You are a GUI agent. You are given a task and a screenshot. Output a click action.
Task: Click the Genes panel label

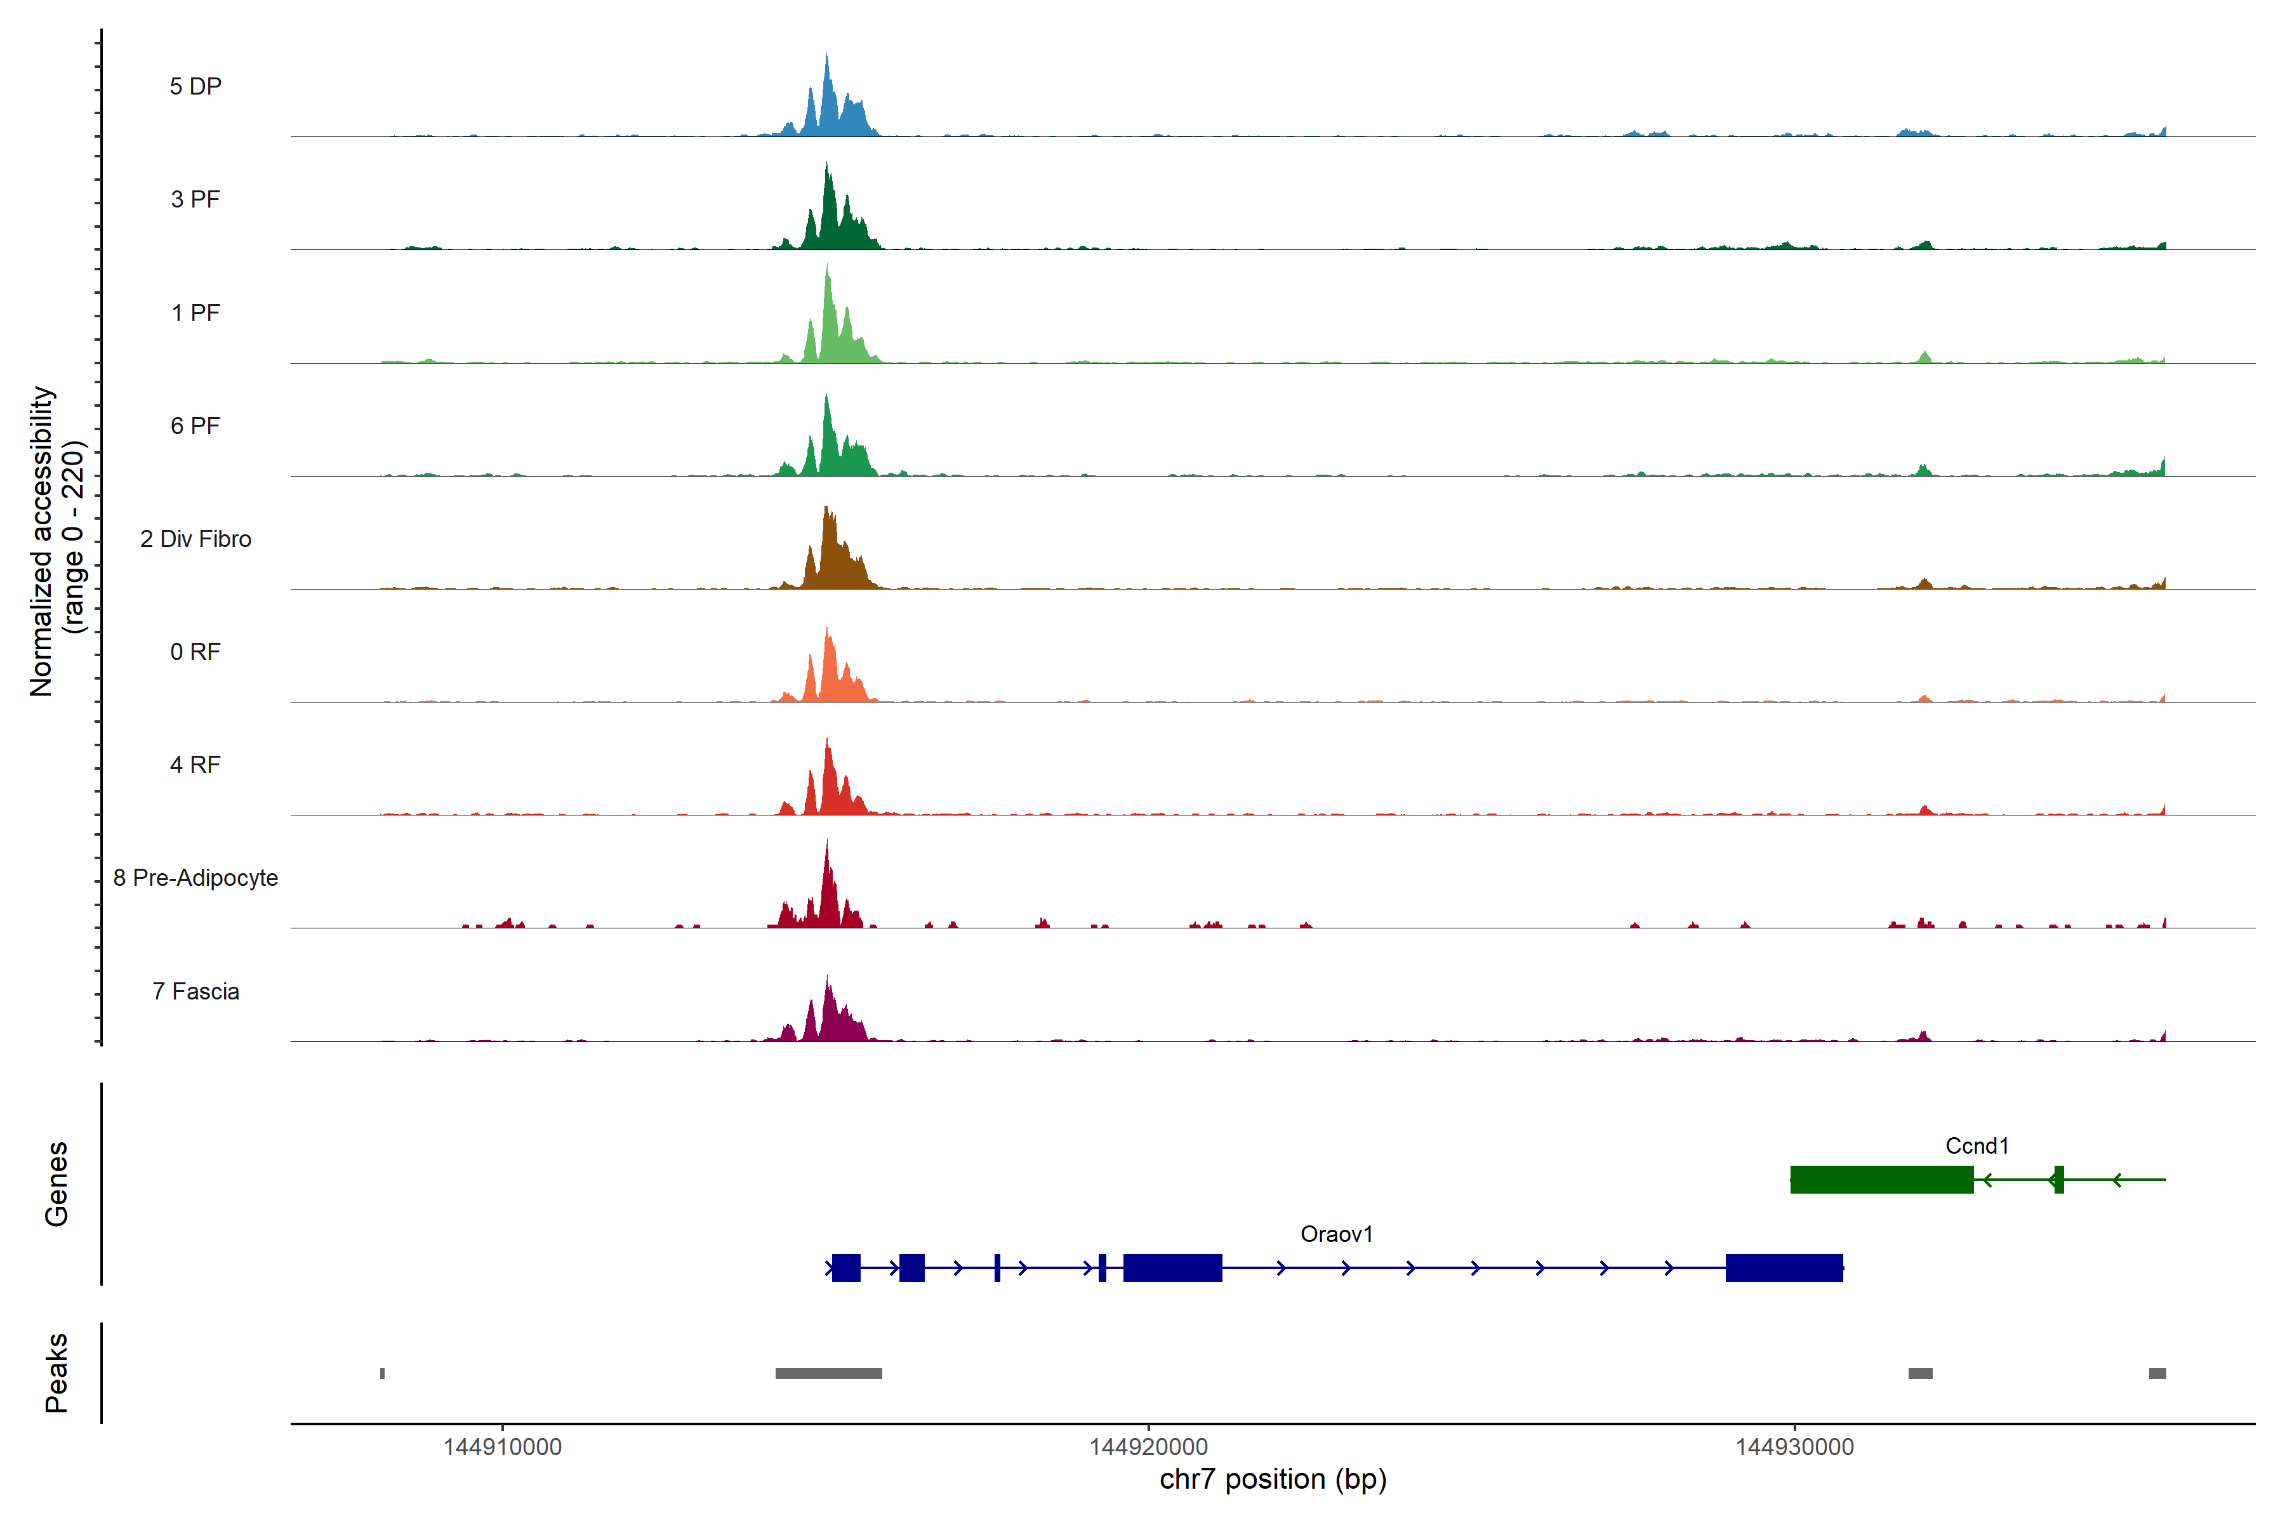click(56, 1184)
